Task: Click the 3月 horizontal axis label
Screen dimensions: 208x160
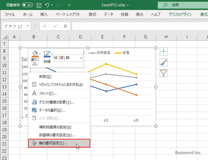Action: tap(106, 121)
